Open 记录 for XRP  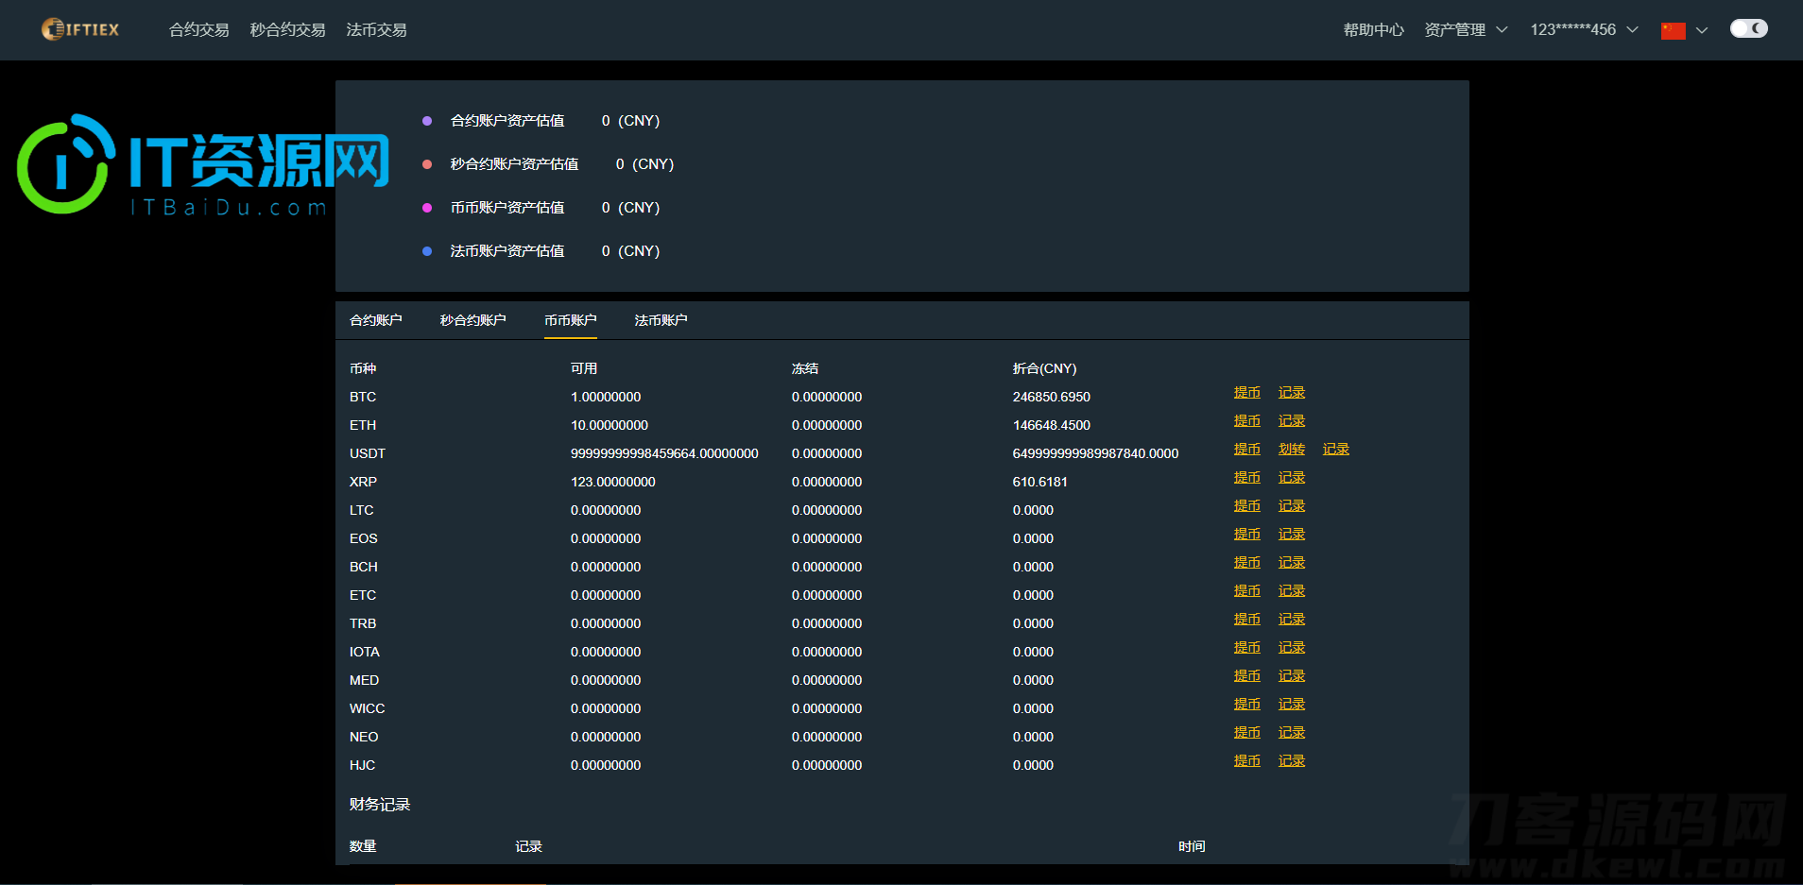[x=1291, y=478]
